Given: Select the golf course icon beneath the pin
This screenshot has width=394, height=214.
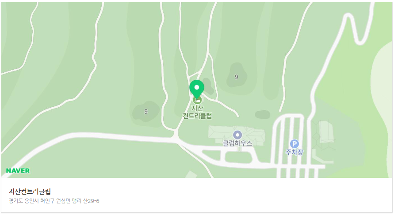Looking at the screenshot, I should click(x=197, y=100).
